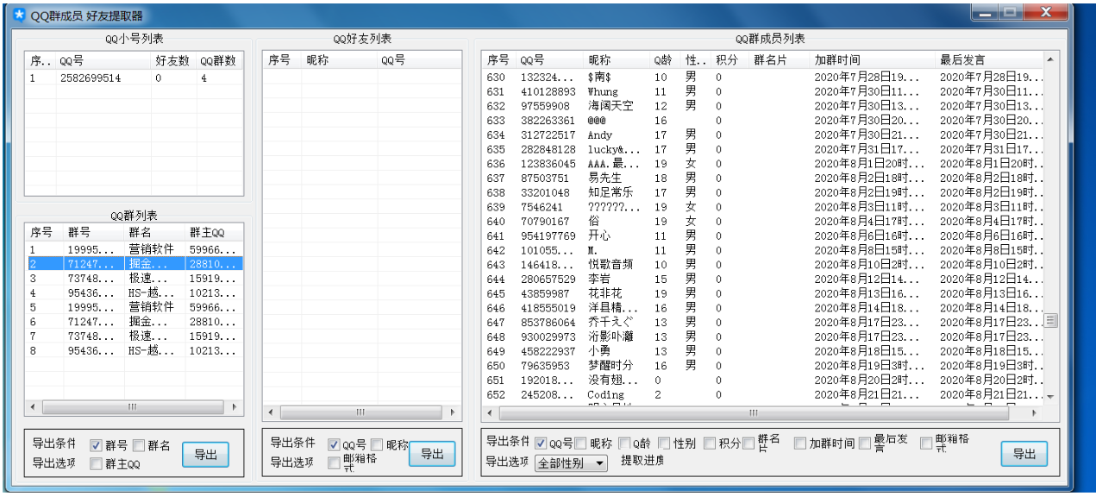Click member list horizontal scrollbar thumb
1096x496 pixels.
point(754,412)
